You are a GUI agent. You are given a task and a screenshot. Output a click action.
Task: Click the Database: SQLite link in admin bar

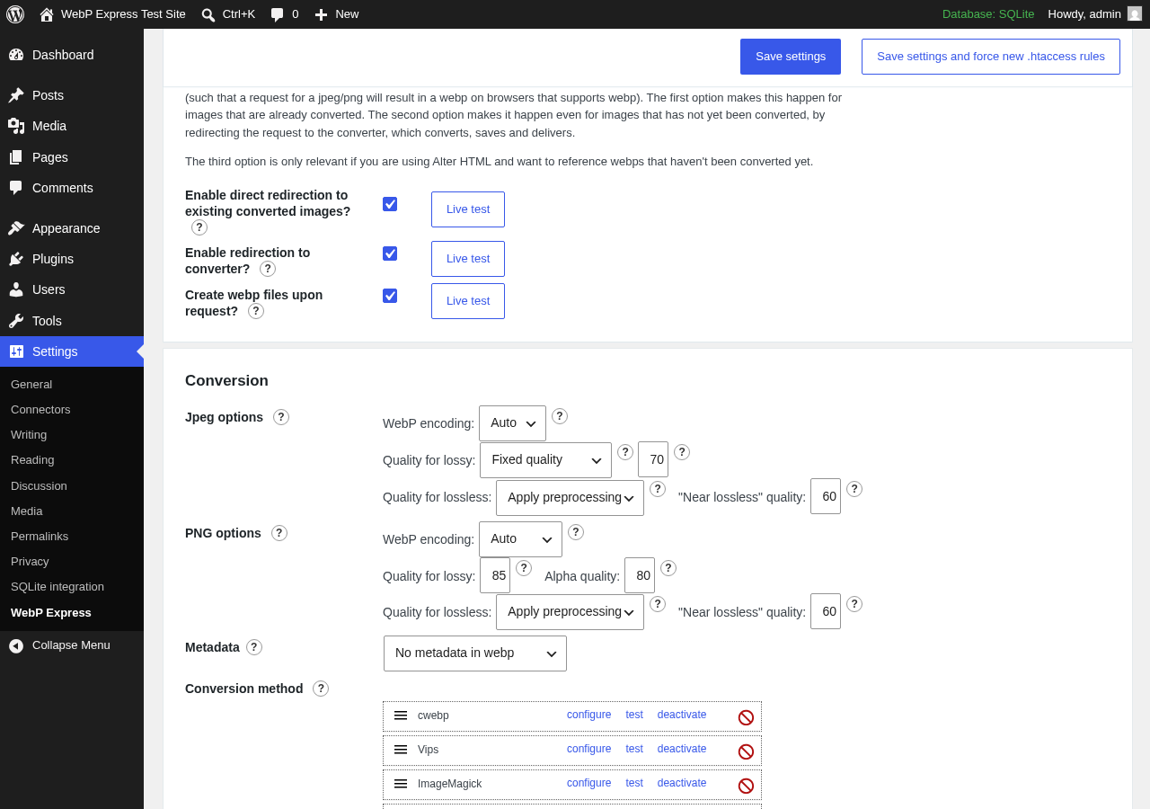(x=988, y=14)
